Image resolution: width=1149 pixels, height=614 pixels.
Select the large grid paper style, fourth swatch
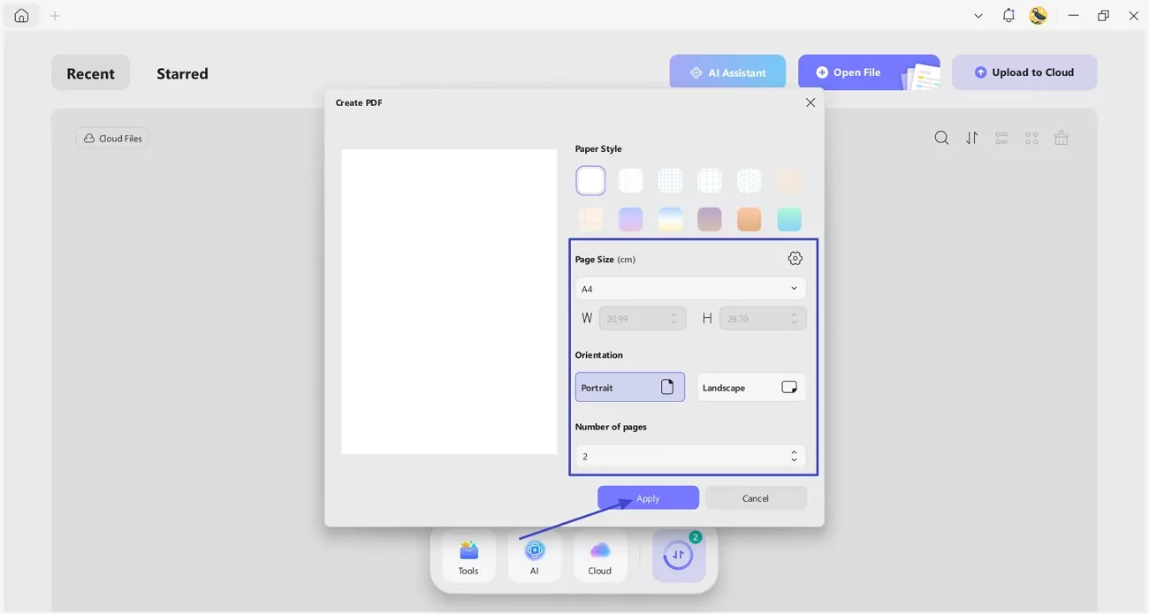(710, 180)
